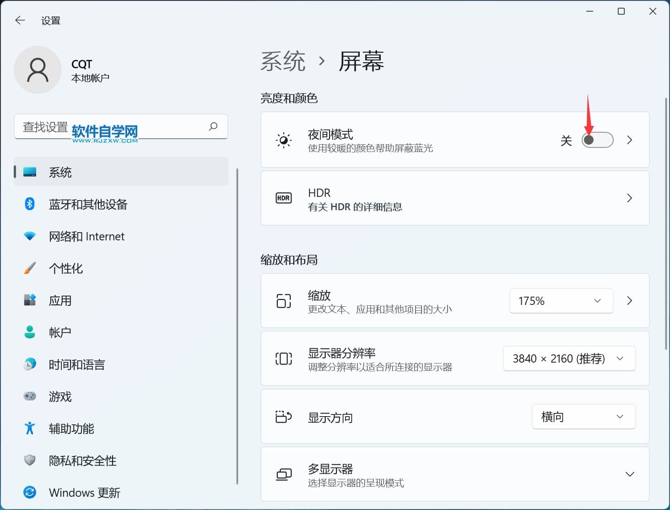Click the personalization paintbrush icon

click(x=30, y=268)
